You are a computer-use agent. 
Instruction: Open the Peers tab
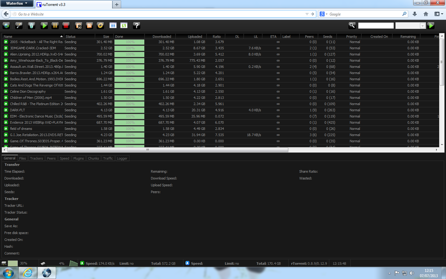coord(51,158)
